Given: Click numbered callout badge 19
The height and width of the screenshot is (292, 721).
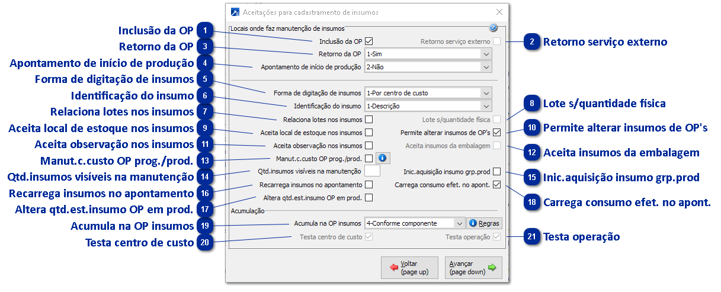Looking at the screenshot, I should click(x=204, y=226).
